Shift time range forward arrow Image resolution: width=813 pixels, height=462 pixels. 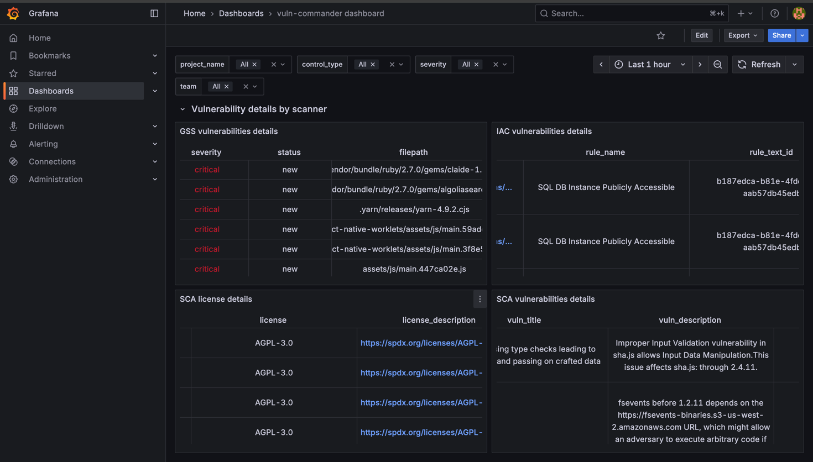click(x=700, y=65)
